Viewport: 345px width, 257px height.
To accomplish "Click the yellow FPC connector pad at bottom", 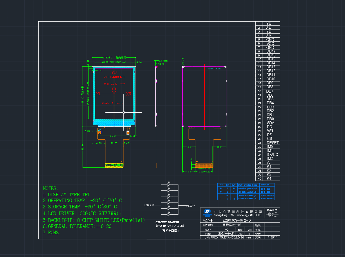I will coord(114,165).
